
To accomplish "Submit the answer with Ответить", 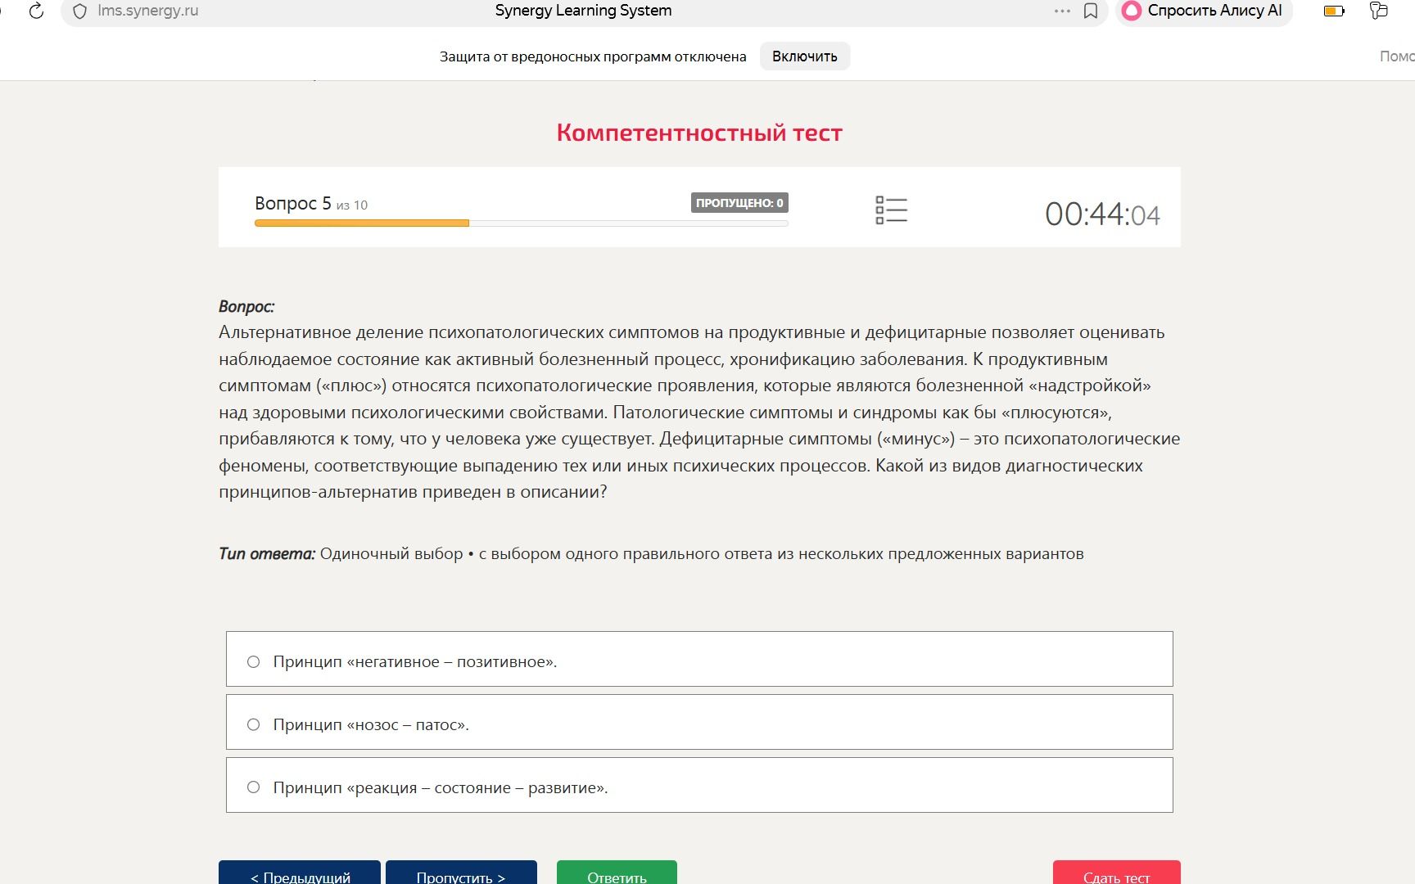I will point(617,873).
